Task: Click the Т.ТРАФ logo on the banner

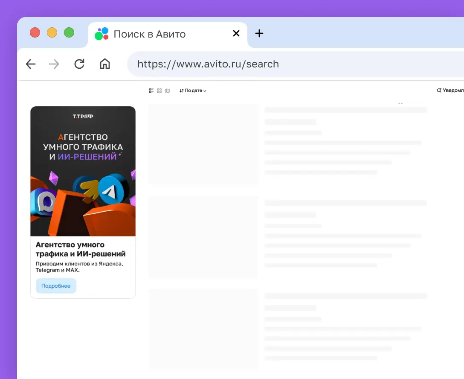Action: [83, 117]
